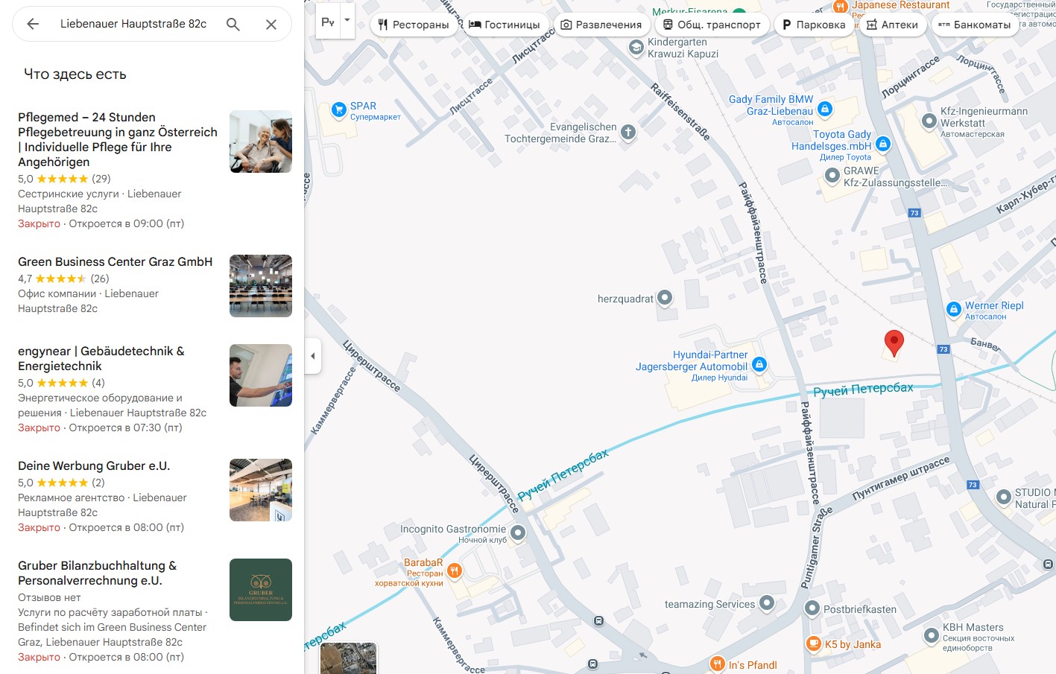Viewport: 1056px width, 674px height.
Task: View Gruber Bilanzbuchhaltung logo thumbnail
Action: click(x=261, y=590)
